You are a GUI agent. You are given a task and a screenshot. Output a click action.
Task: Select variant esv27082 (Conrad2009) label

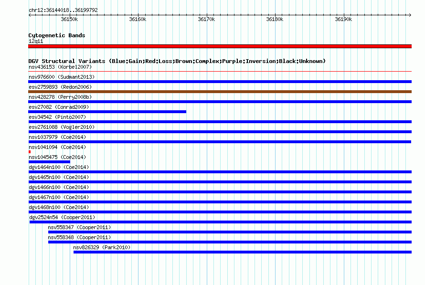59,107
